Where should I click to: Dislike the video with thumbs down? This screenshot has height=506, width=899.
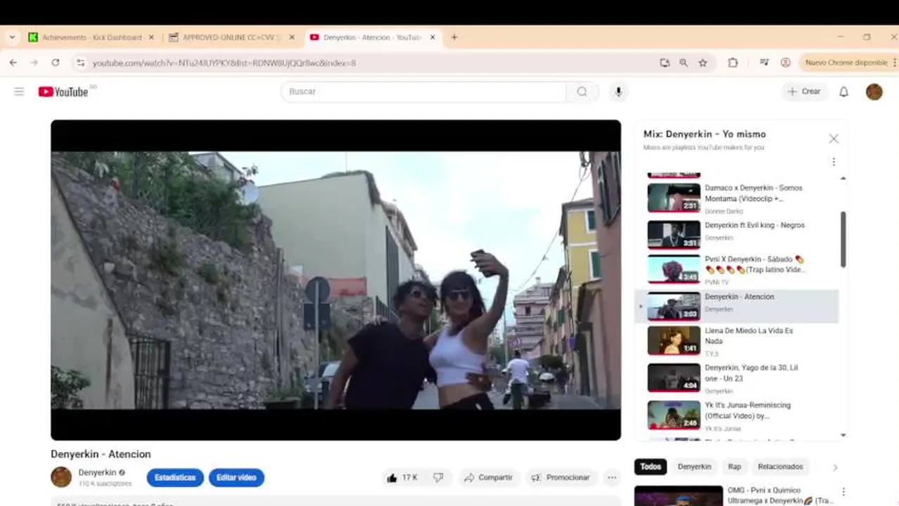pyautogui.click(x=438, y=478)
